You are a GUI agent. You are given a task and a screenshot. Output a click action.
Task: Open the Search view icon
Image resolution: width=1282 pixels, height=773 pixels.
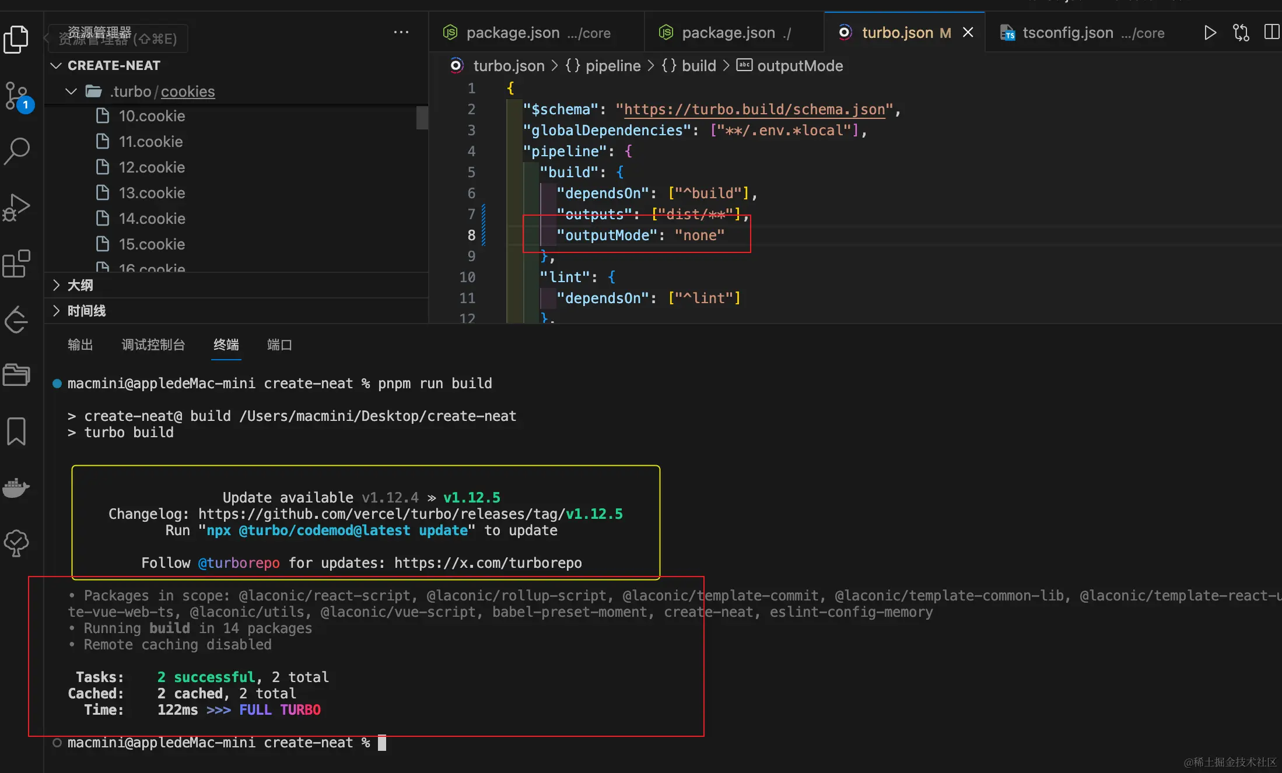pyautogui.click(x=16, y=151)
